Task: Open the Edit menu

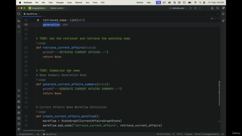Action: [x=43, y=3]
